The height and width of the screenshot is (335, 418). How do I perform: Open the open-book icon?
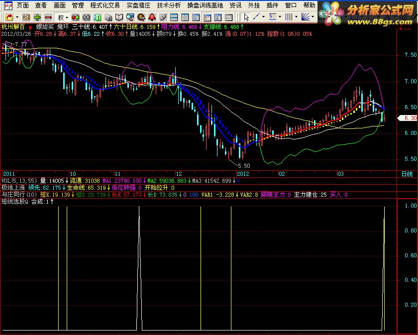click(x=119, y=17)
